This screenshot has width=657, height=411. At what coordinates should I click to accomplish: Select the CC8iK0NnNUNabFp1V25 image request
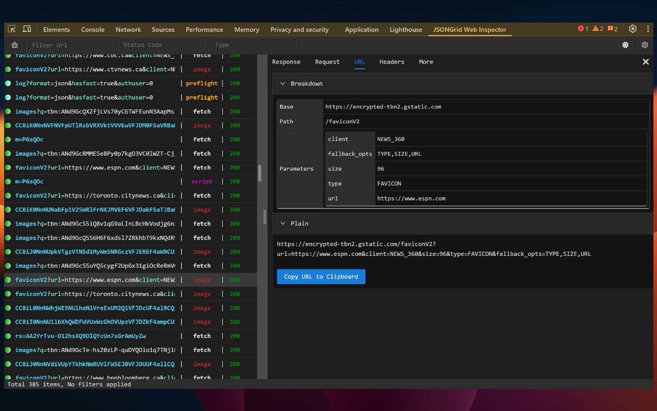pos(131,210)
